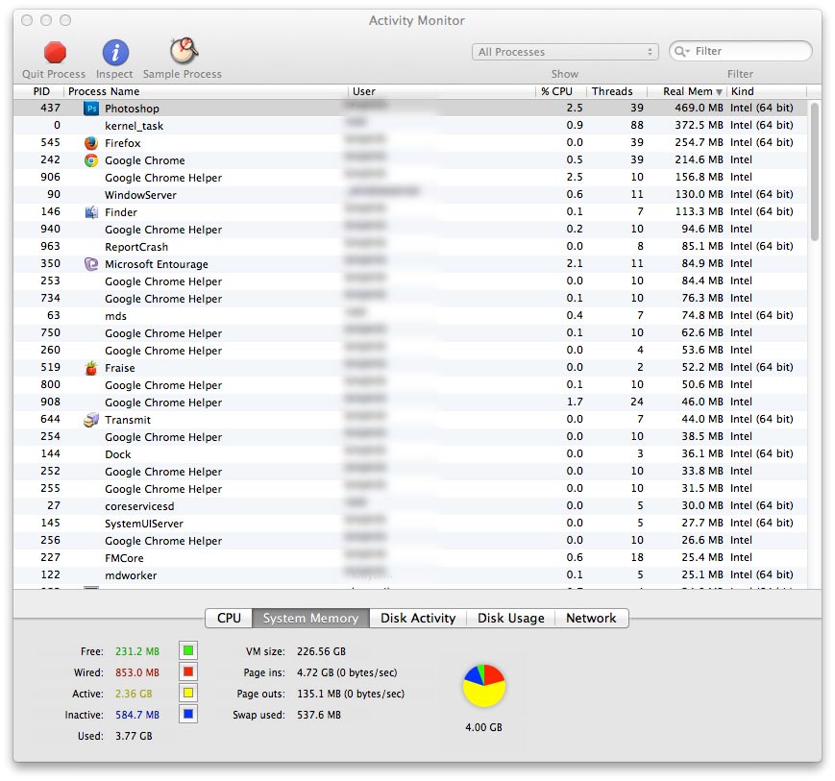Sort by Process Name column header
The width and height of the screenshot is (835, 781).
(x=206, y=91)
